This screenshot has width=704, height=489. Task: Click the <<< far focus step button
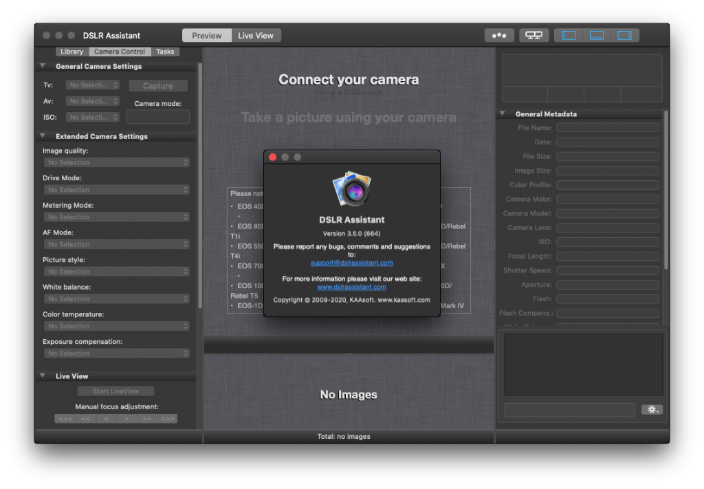point(65,418)
